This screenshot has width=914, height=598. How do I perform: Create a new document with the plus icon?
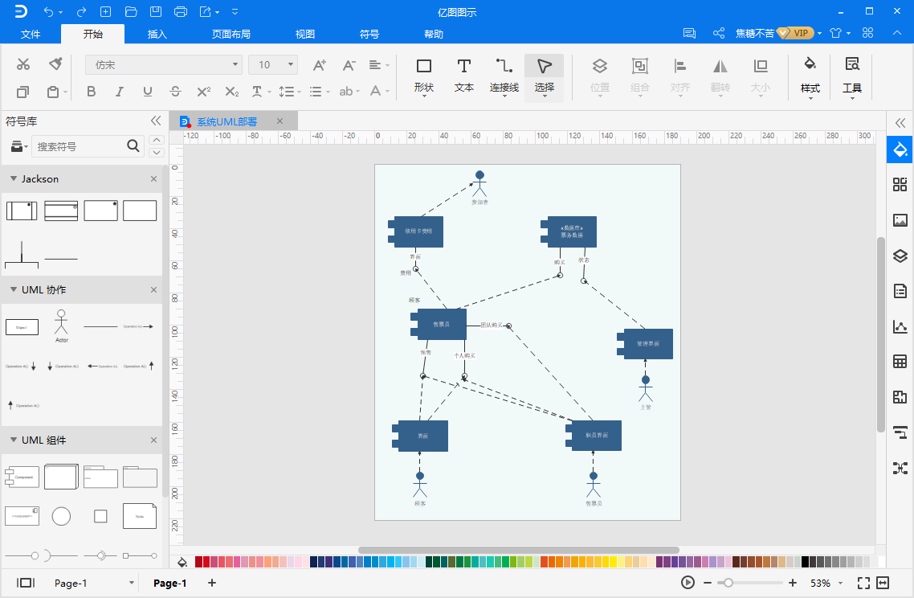[105, 12]
